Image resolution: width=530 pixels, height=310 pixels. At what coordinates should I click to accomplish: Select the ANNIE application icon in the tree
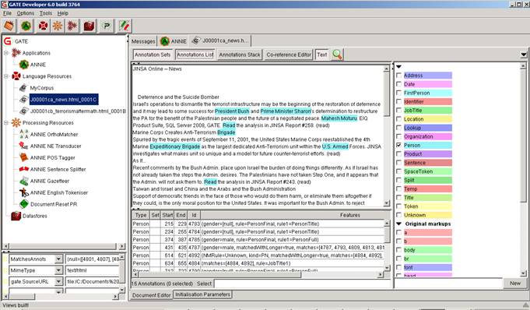point(23,65)
